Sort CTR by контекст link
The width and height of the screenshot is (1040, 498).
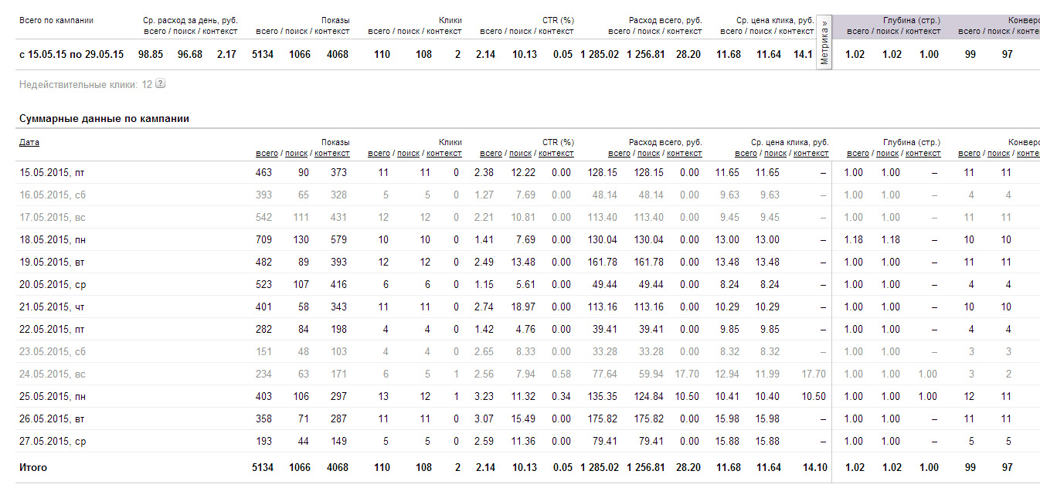tap(556, 153)
